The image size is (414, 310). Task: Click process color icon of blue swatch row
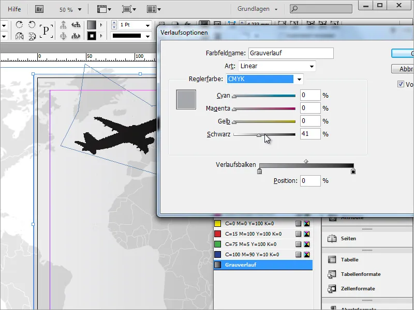[299, 254]
